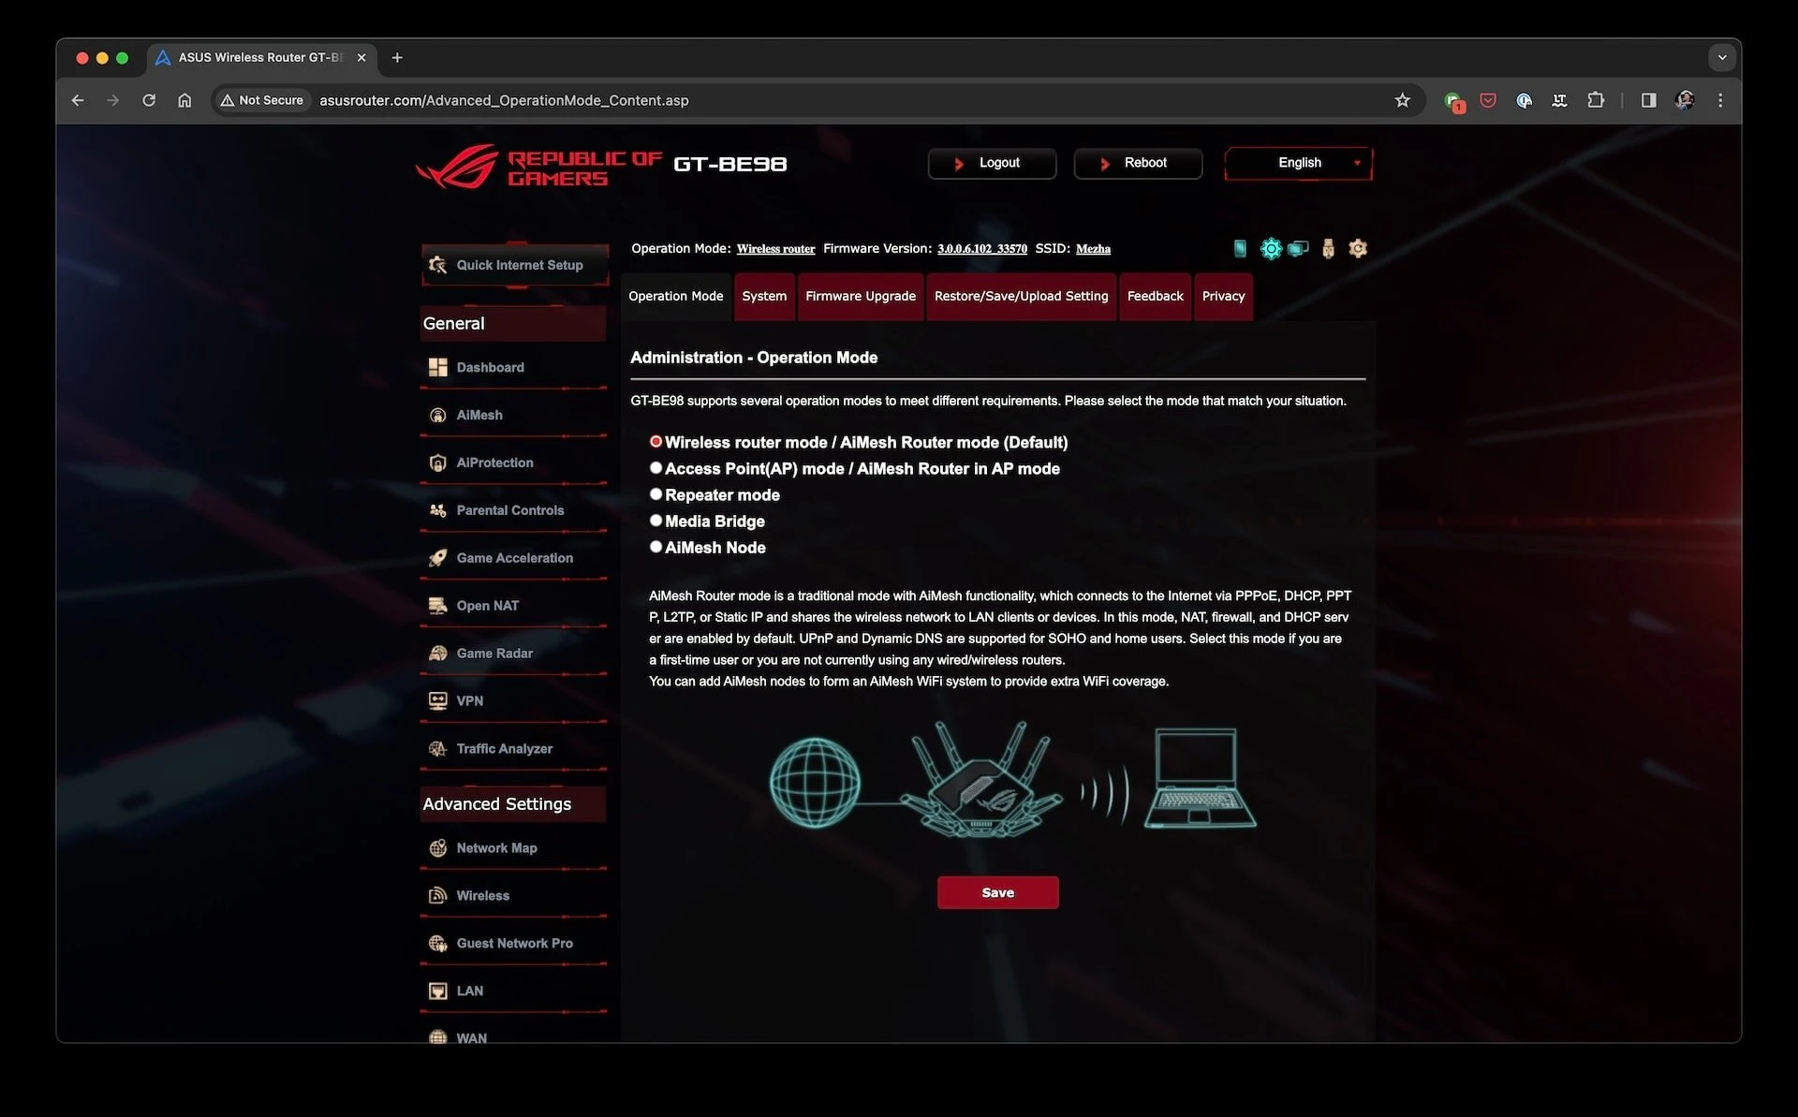Click the WAN item in sidebar

513,1037
